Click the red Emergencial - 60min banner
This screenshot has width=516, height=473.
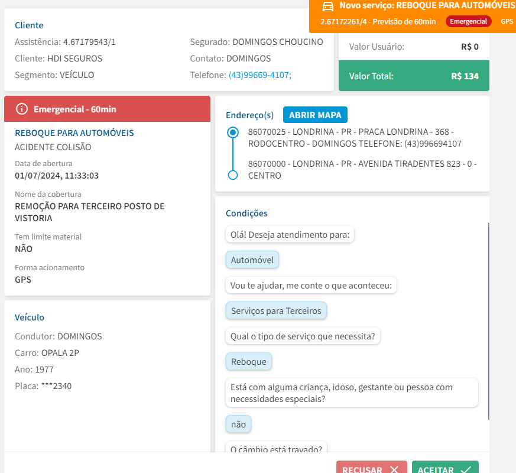point(107,109)
